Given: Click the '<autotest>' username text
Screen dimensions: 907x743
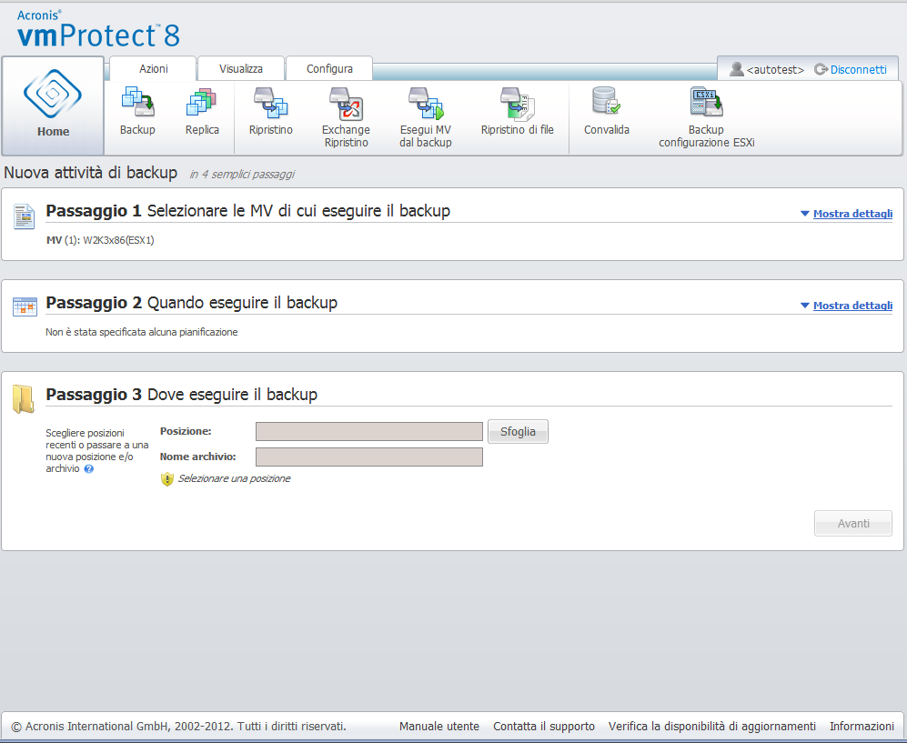Looking at the screenshot, I should pyautogui.click(x=775, y=70).
